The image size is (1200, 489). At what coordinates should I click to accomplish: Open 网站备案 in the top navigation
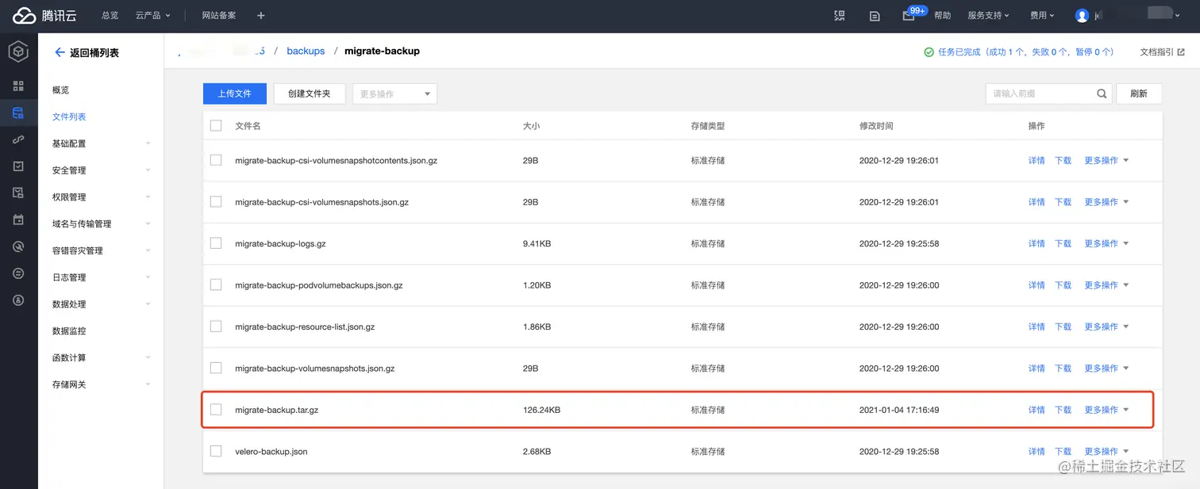[219, 16]
